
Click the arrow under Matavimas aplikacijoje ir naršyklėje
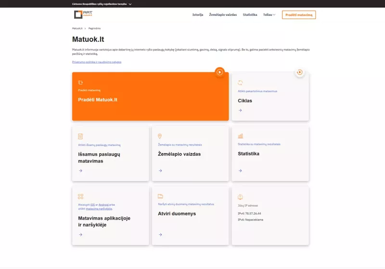point(80,234)
